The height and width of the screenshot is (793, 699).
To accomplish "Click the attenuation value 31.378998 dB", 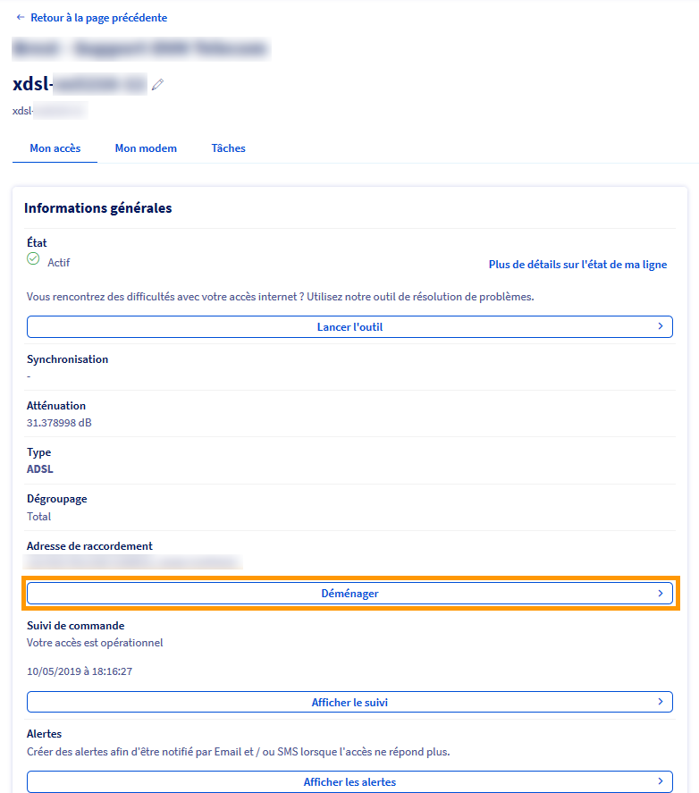I will click(59, 423).
